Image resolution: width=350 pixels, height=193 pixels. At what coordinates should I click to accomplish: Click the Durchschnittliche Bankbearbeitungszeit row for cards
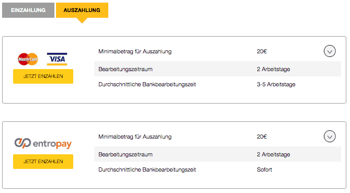click(x=218, y=84)
